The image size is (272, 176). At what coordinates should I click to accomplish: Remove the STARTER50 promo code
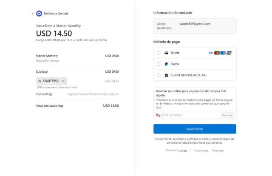[63, 81]
